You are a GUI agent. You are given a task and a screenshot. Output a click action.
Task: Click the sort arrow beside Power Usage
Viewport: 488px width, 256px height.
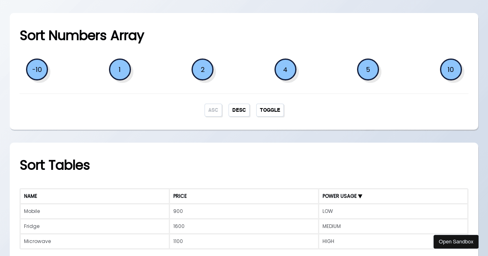[360, 196]
